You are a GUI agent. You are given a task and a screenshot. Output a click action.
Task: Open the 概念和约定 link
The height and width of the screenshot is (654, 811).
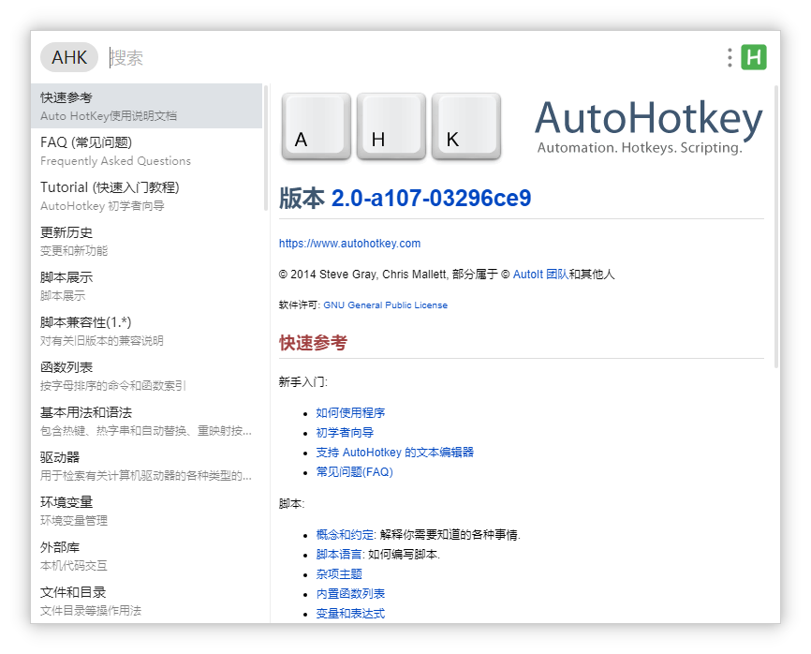click(x=345, y=534)
